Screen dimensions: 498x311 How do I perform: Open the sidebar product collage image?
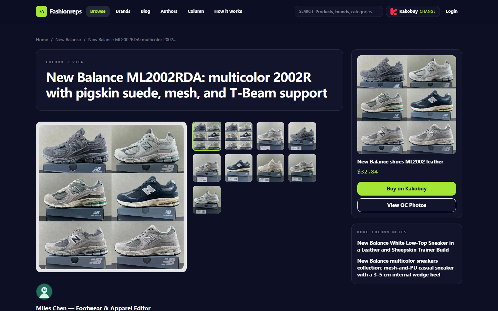[x=407, y=105]
